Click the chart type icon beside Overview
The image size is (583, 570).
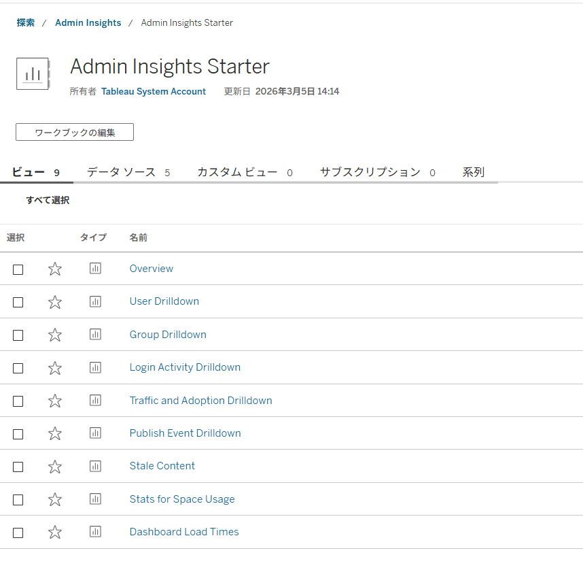coord(95,268)
